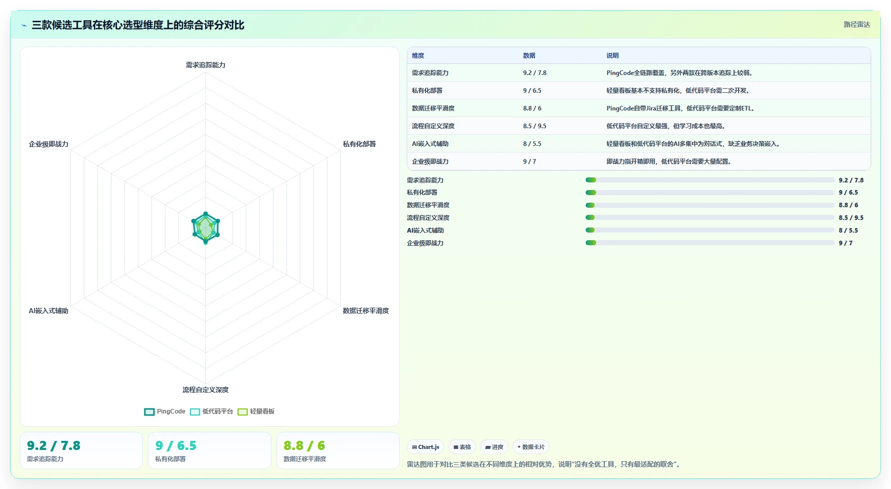Click the table value 9 / 7
The width and height of the screenshot is (891, 489).
530,162
